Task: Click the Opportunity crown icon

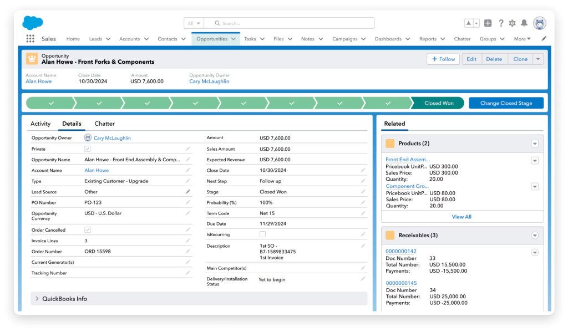Action: (x=32, y=59)
